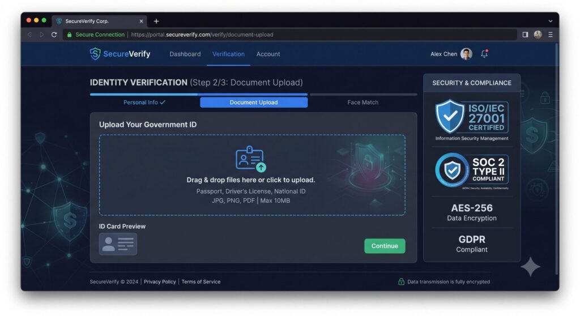Click the drag & drop upload zone text
The width and height of the screenshot is (580, 316).
click(251, 180)
